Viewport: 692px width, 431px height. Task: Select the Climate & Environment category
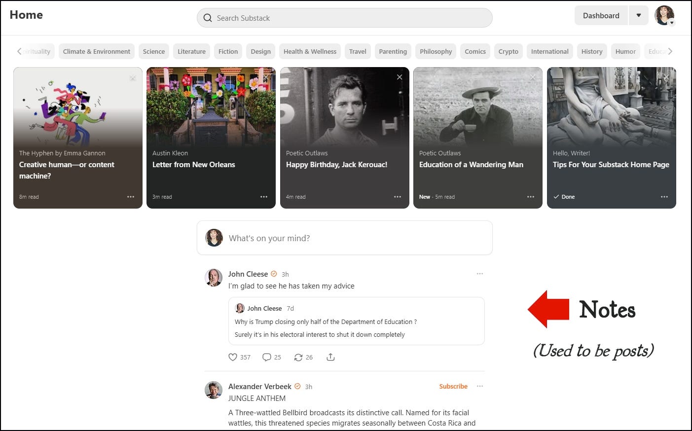(x=97, y=51)
